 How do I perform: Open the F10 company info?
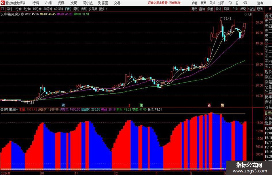235,9
